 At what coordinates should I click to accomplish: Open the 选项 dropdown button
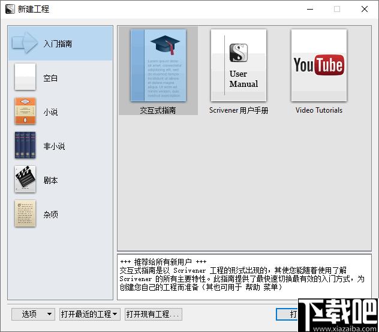point(33,314)
